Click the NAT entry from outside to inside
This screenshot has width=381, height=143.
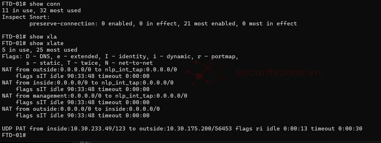(x=81, y=109)
